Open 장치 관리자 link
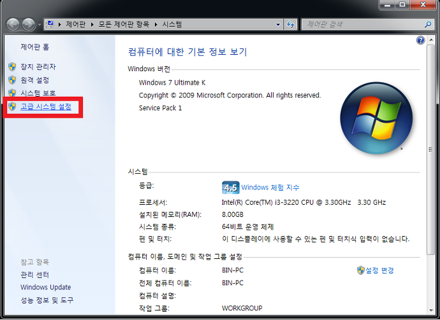This screenshot has height=320, width=440. (x=38, y=67)
